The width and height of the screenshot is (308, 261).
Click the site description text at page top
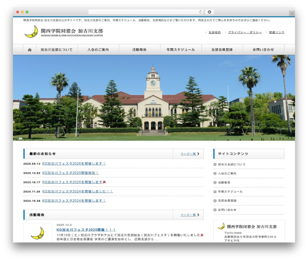pos(147,20)
